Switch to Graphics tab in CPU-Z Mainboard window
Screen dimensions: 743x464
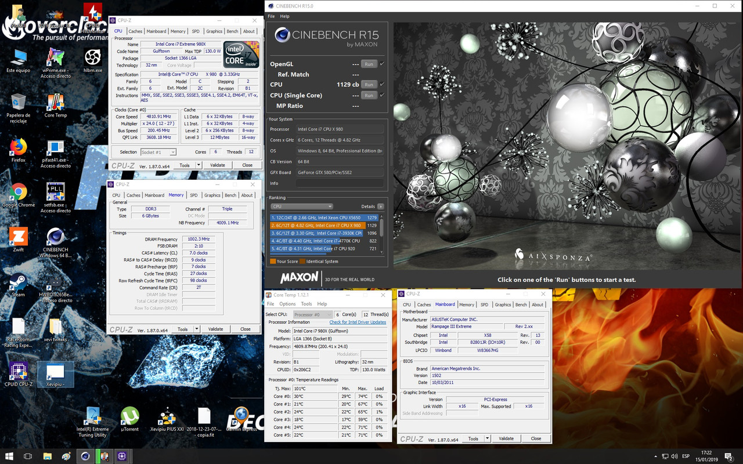503,304
